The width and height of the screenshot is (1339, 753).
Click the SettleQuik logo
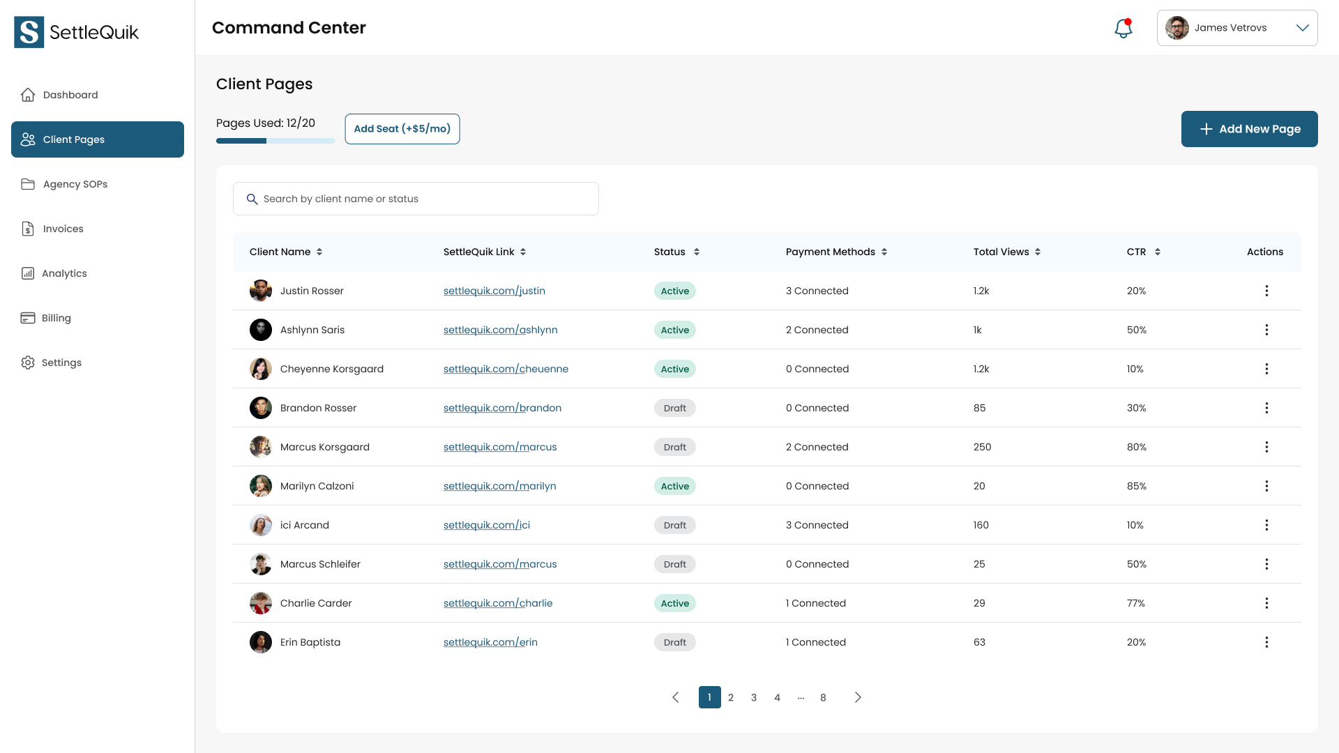pyautogui.click(x=75, y=31)
